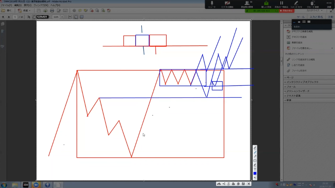Screen dimensions: 335x188
Task: Select the hand pan tool
Action: (34, 17)
